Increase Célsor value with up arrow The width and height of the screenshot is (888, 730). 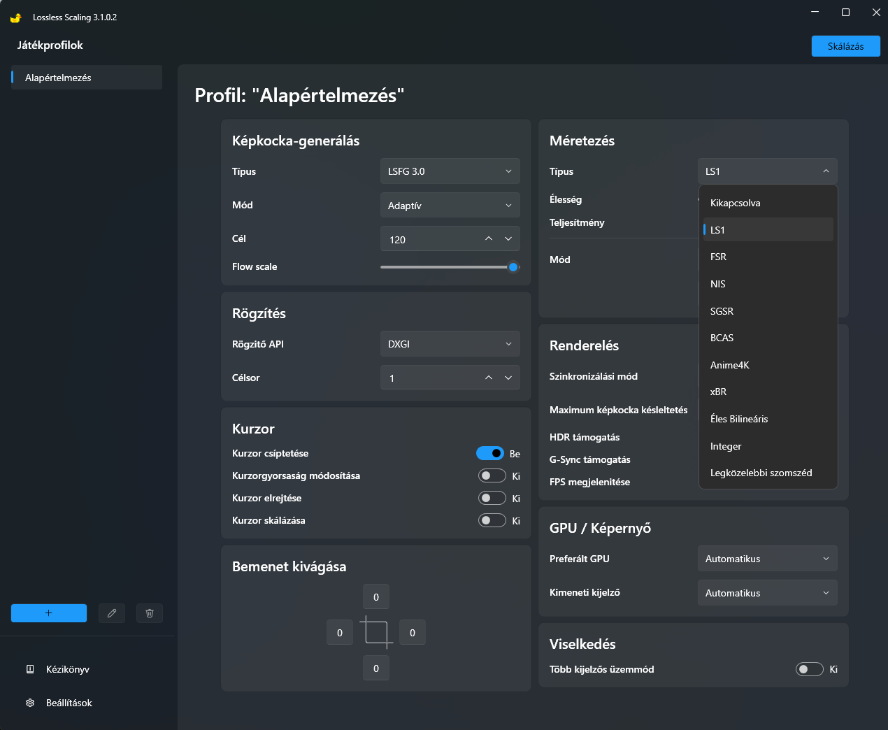point(489,378)
